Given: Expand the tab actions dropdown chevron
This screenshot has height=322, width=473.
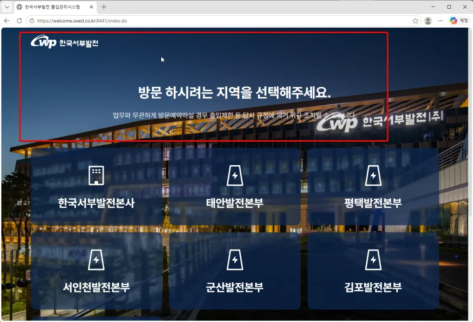Looking at the screenshot, I should click(x=6, y=7).
